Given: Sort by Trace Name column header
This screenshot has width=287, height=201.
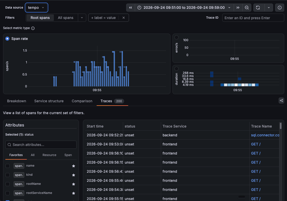Looking at the screenshot, I should click(261, 126).
